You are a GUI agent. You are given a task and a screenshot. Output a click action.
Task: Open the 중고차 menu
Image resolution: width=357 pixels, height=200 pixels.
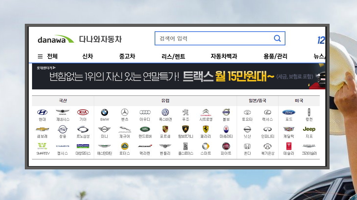tap(127, 56)
